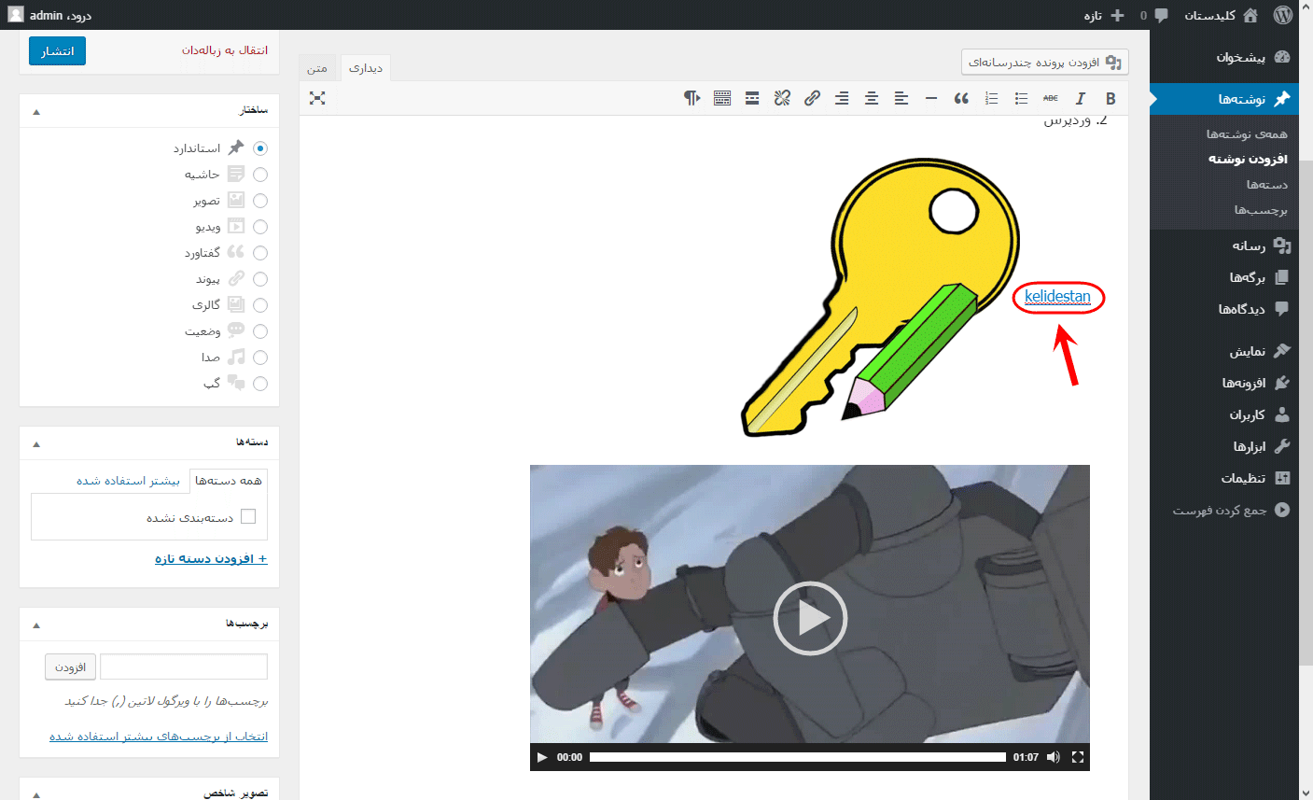
Task: Switch to the متن text editor tab
Action: (x=317, y=68)
